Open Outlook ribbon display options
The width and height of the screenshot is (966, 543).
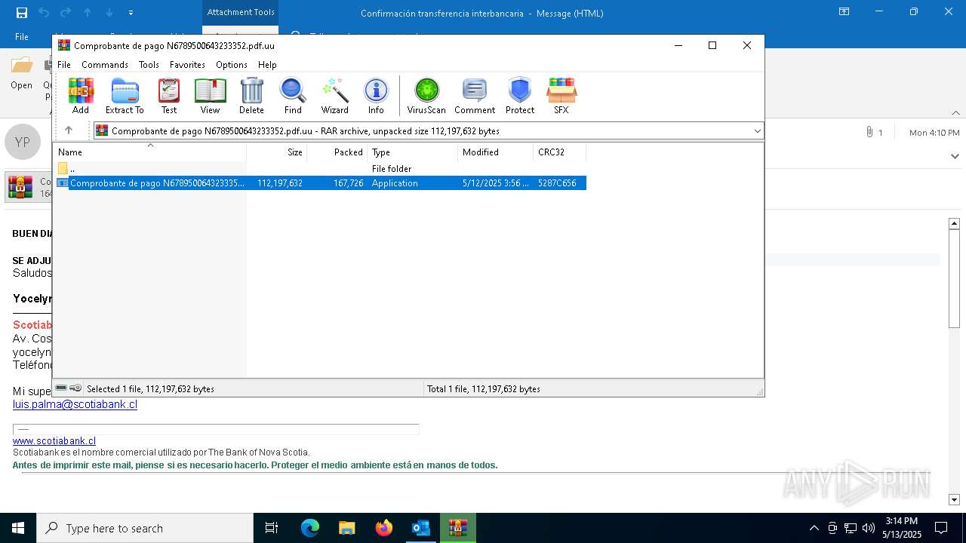[x=844, y=12]
